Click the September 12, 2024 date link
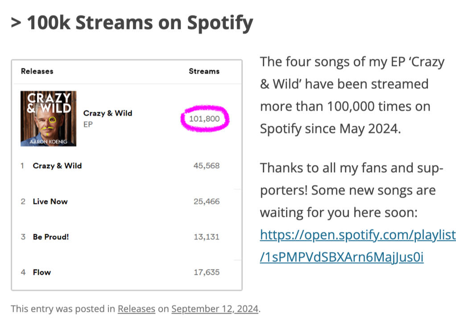The height and width of the screenshot is (331, 456). click(x=215, y=309)
